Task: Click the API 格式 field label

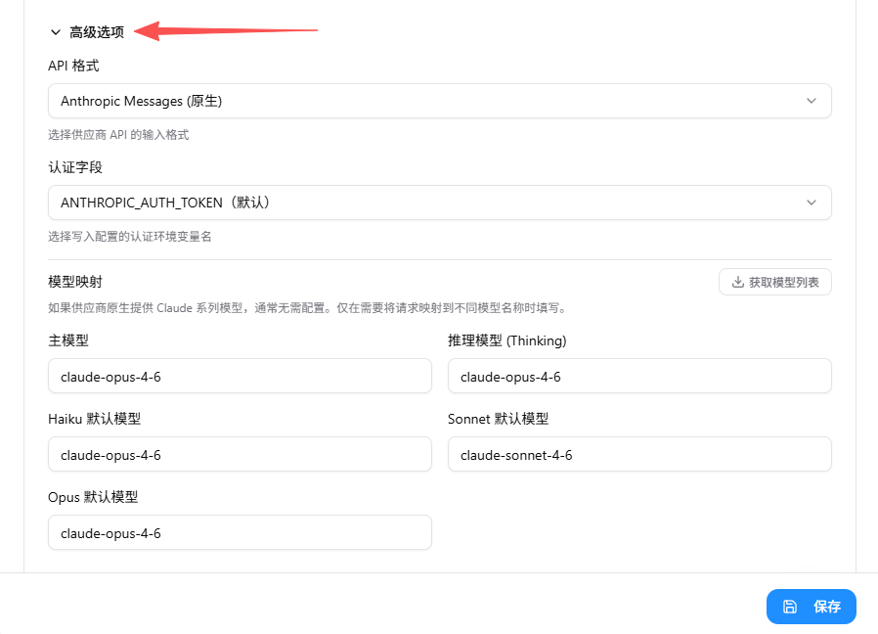Action: (73, 67)
